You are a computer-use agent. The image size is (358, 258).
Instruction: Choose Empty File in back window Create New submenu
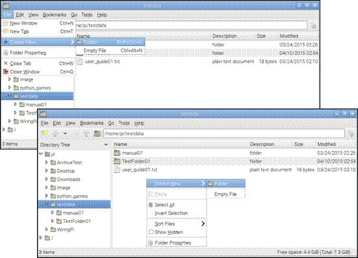pos(110,51)
